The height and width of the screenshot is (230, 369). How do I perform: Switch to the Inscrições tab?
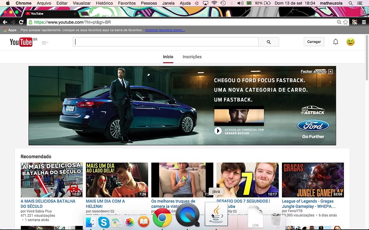coord(192,57)
